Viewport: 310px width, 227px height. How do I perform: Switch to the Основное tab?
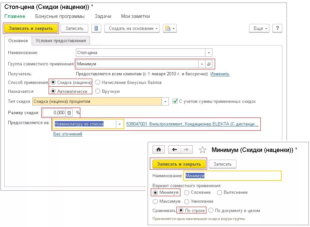coord(18,40)
